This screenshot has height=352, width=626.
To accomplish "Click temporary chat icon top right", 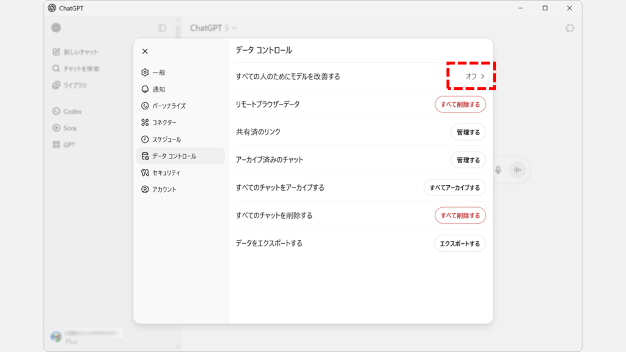I will click(570, 28).
